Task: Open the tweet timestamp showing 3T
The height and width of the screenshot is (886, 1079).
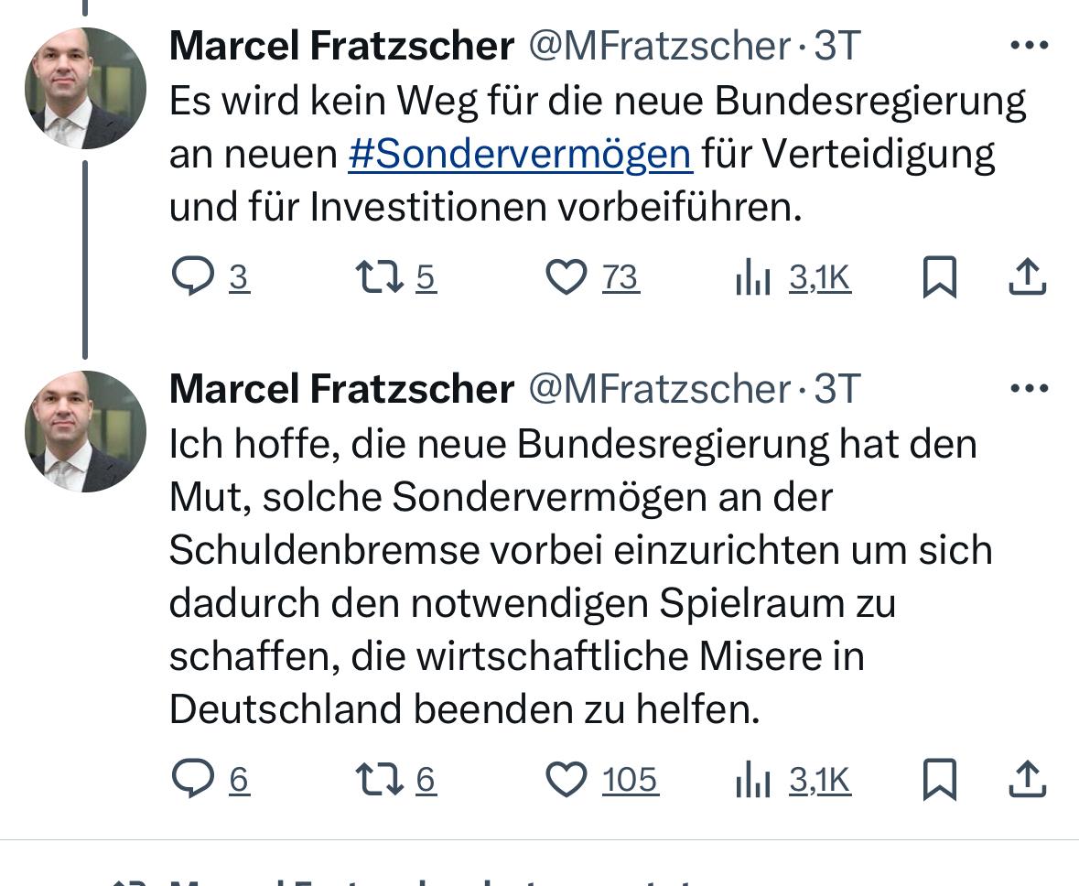Action: tap(838, 44)
